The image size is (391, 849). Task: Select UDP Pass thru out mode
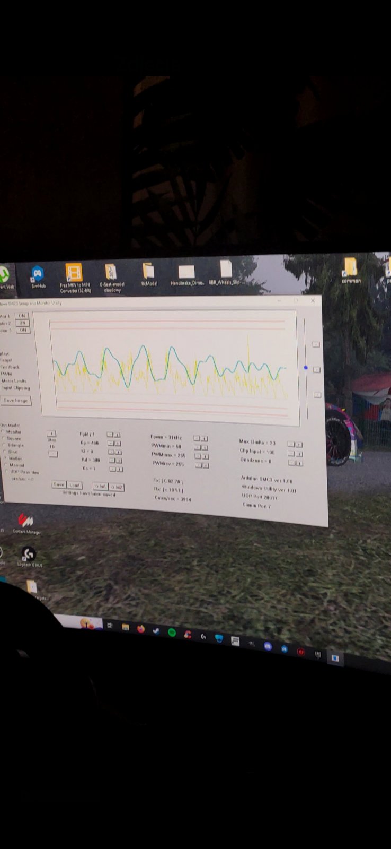(x=22, y=472)
